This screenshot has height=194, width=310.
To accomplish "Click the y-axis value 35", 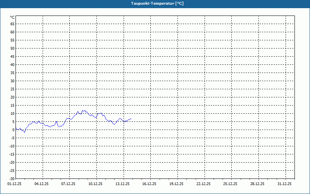I will 12,73.
